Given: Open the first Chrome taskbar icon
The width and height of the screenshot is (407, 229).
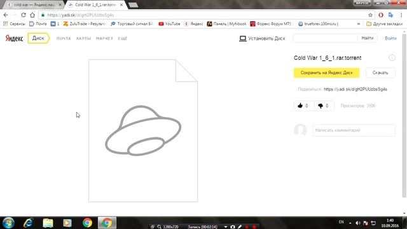Looking at the screenshot, I should [87, 223].
